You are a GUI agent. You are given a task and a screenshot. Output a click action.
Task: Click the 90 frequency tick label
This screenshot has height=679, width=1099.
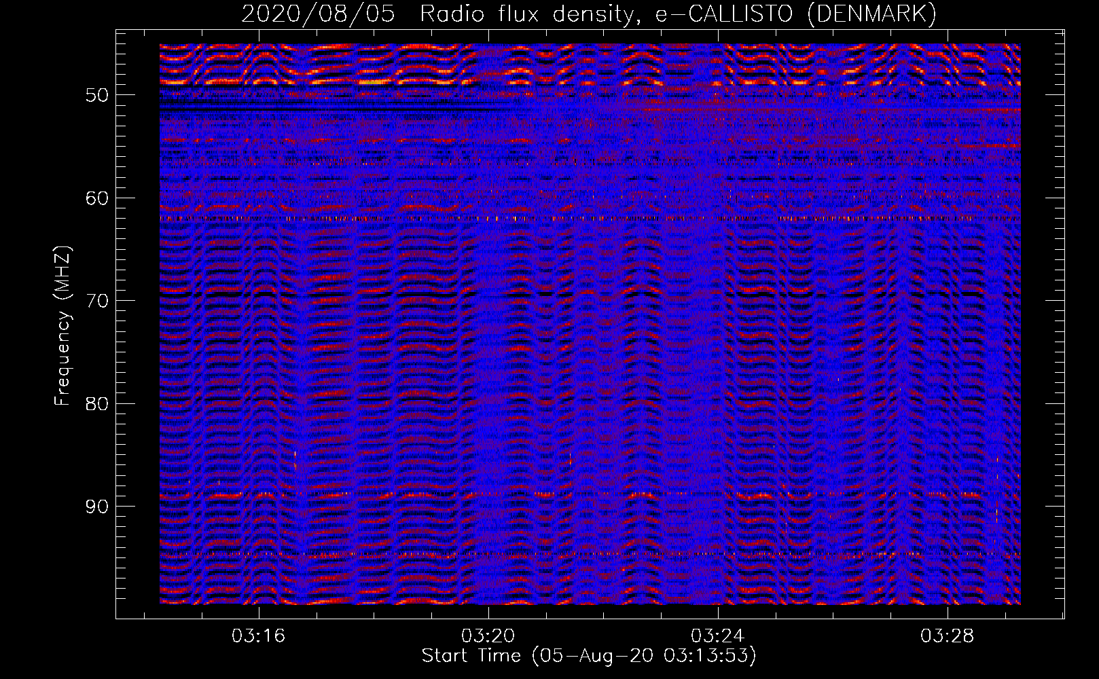pyautogui.click(x=96, y=507)
